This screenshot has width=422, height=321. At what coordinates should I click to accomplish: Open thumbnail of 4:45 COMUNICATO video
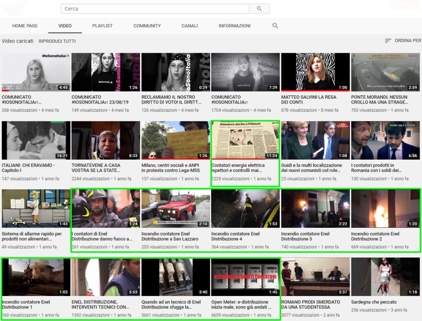[36, 72]
